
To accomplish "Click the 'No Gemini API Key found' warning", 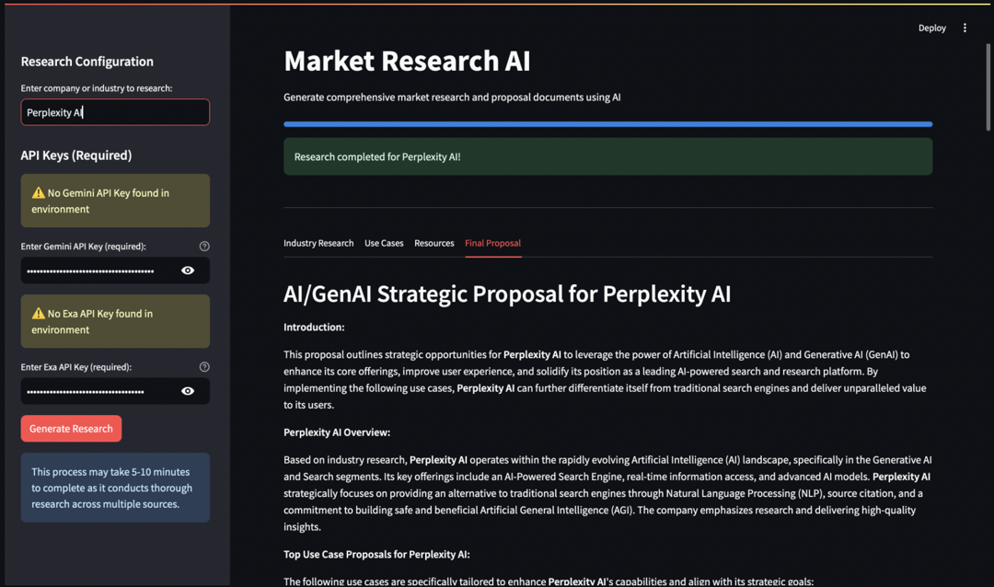I will coord(115,201).
